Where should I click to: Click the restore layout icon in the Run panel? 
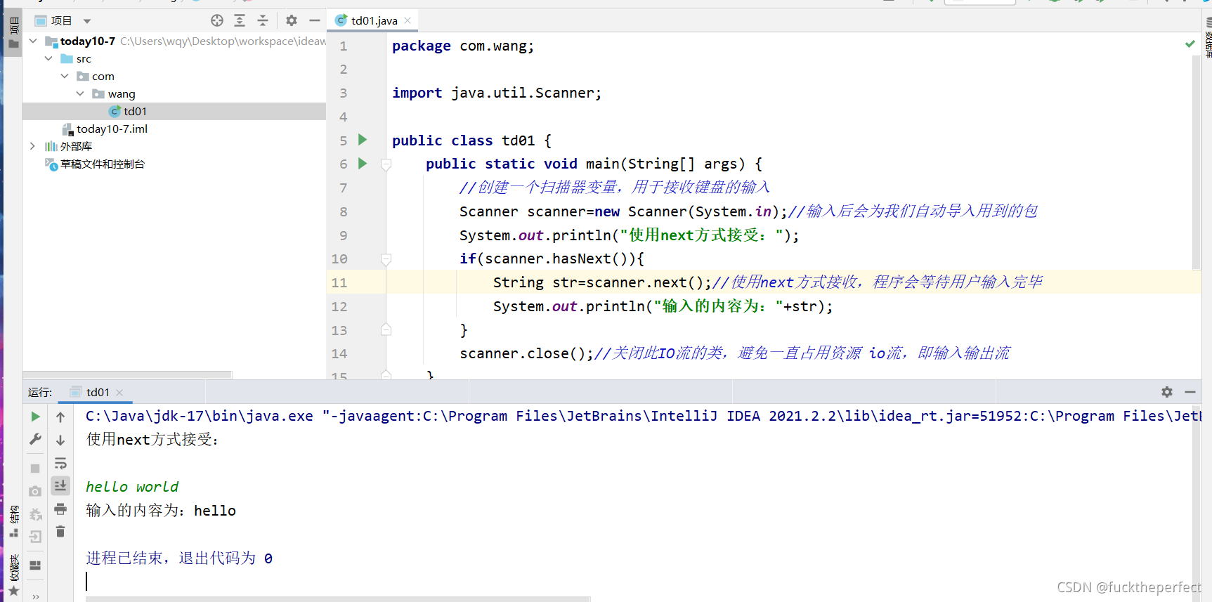[x=35, y=565]
